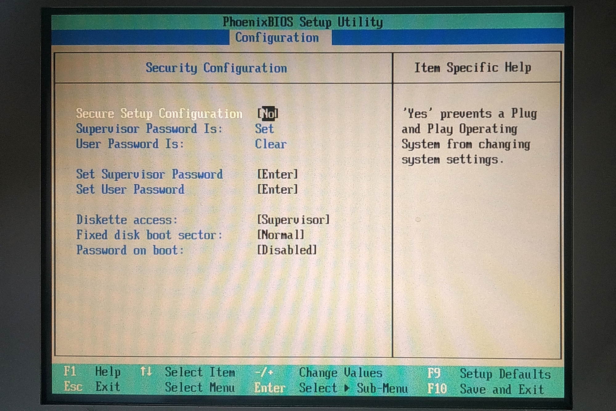
Task: Click the up-down arrows Select Item icon
Action: click(x=146, y=372)
